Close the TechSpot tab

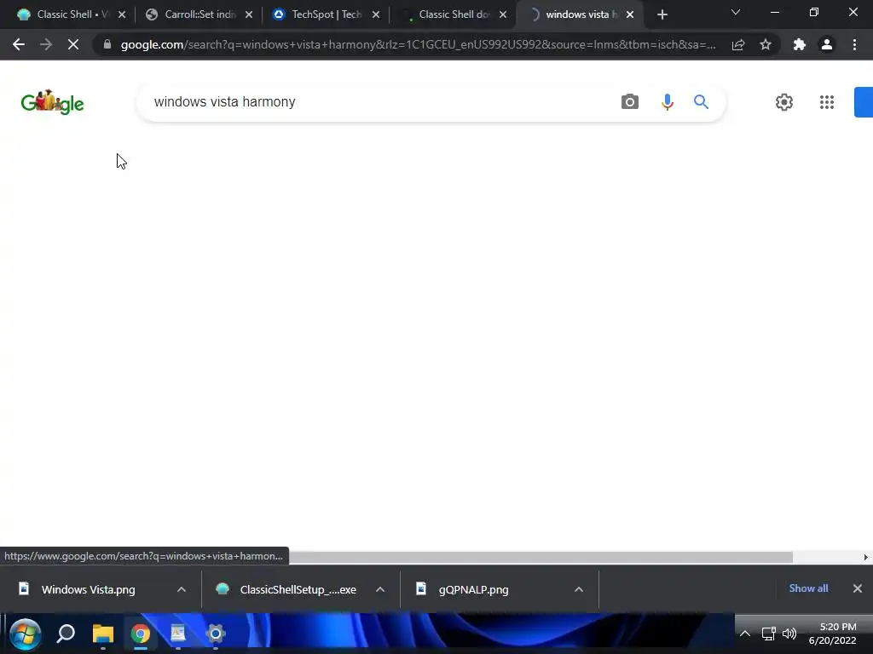376,15
